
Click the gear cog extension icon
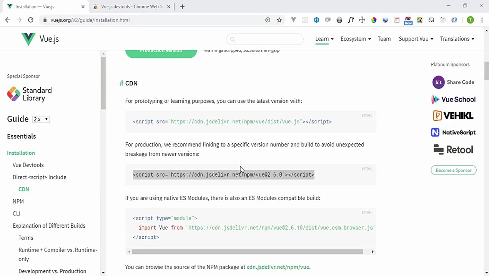(x=339, y=20)
